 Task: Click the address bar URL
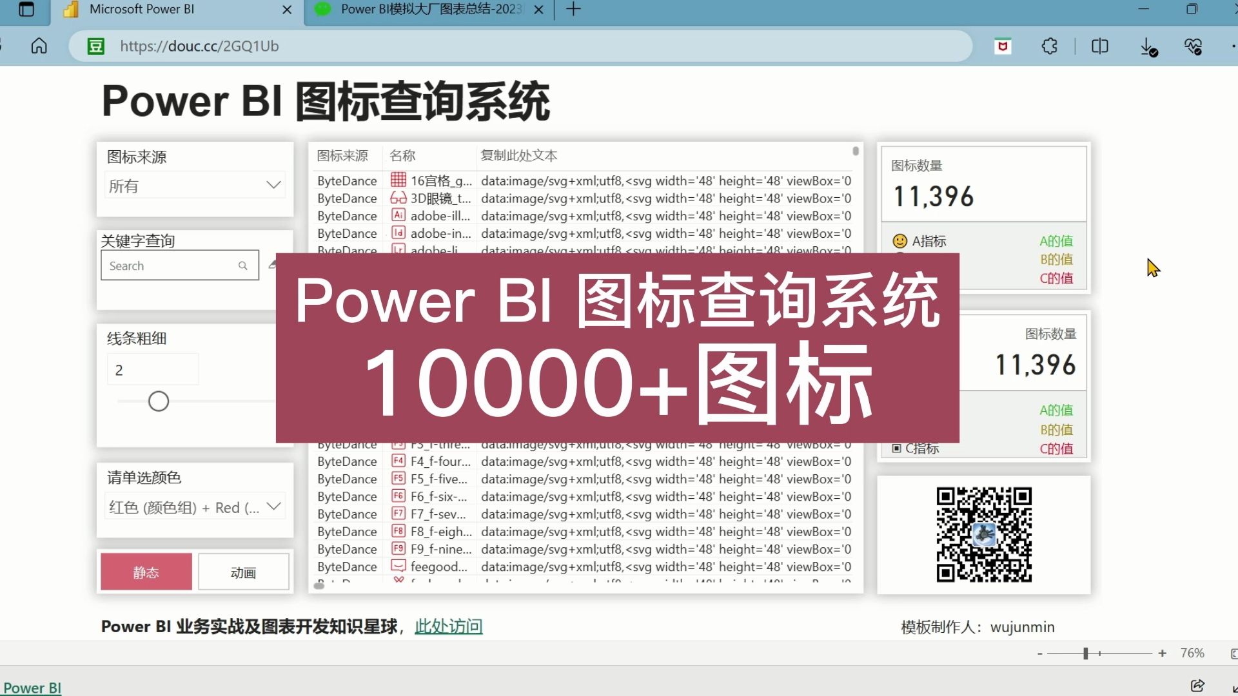click(x=199, y=46)
